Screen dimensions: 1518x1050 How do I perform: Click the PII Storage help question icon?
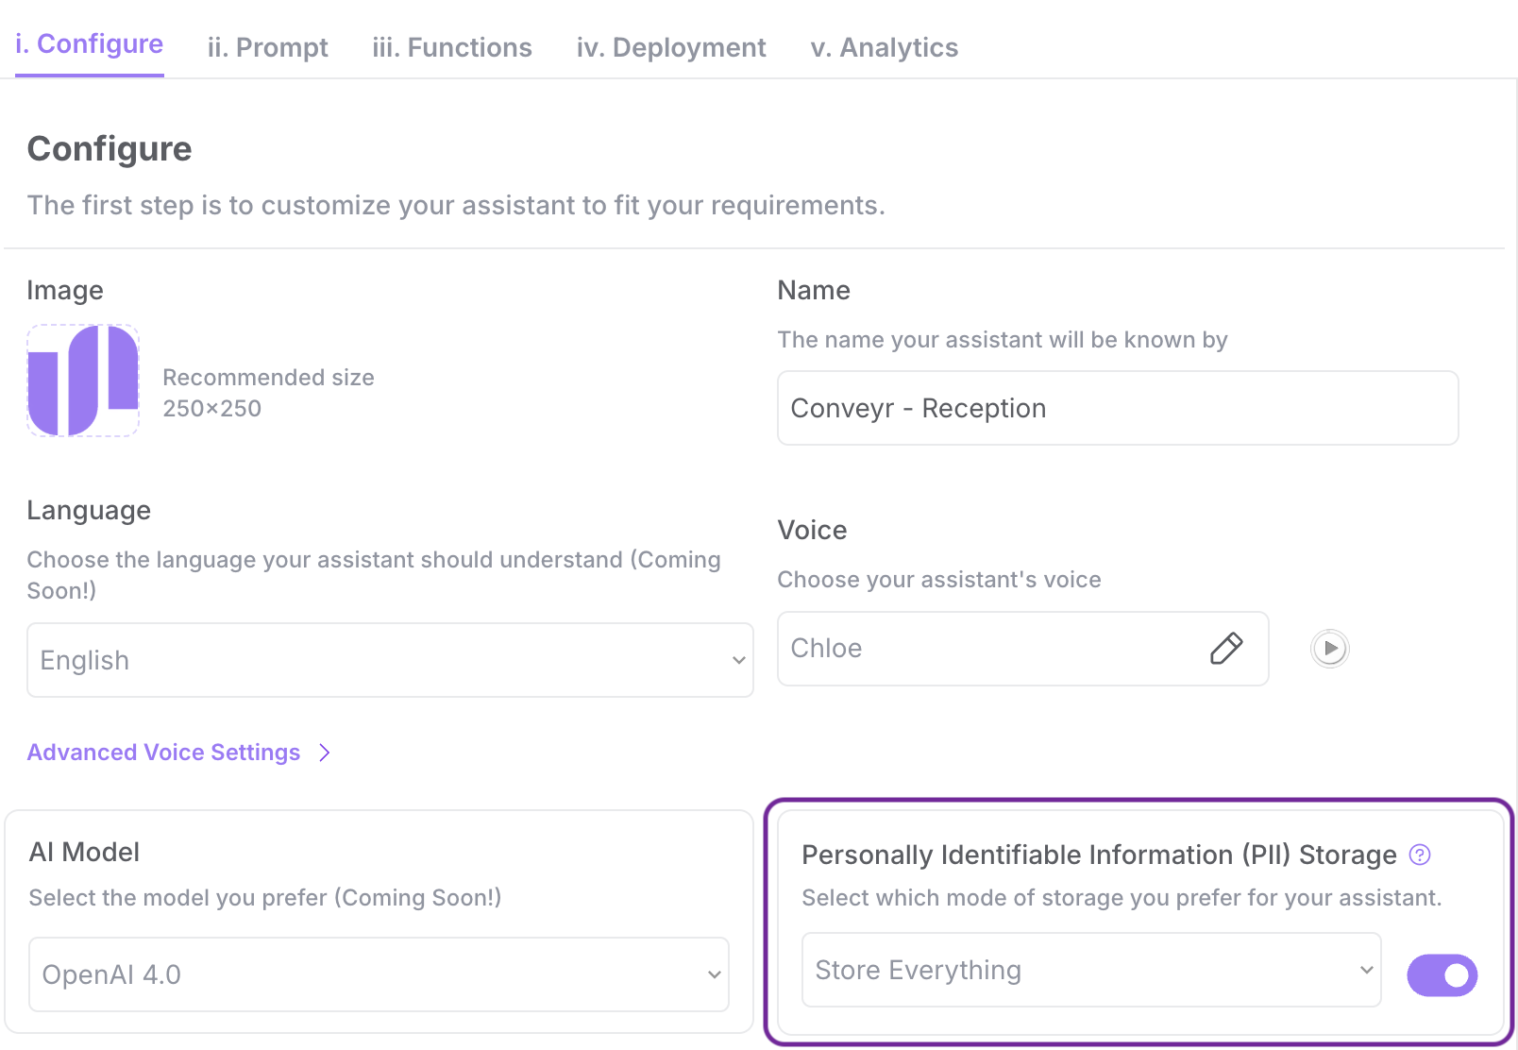pyautogui.click(x=1419, y=855)
